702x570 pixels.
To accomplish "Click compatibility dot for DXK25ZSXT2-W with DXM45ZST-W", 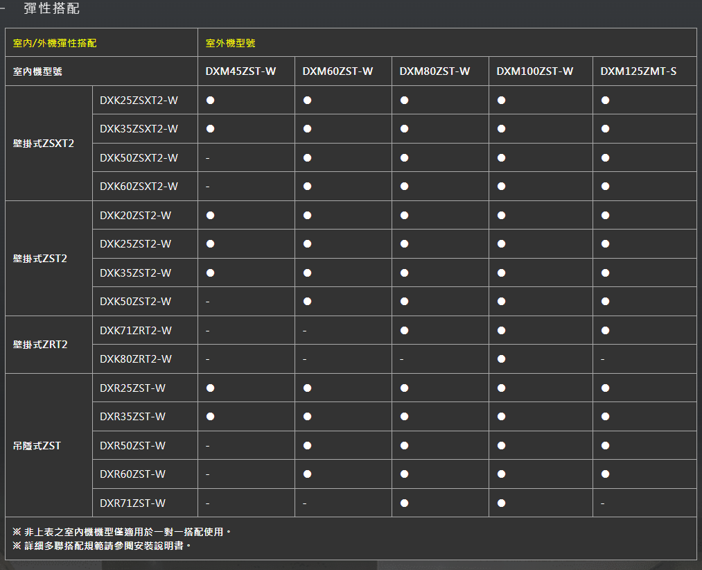I will click(211, 101).
